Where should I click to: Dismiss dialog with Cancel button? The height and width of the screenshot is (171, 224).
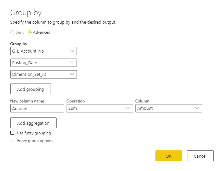(200, 156)
